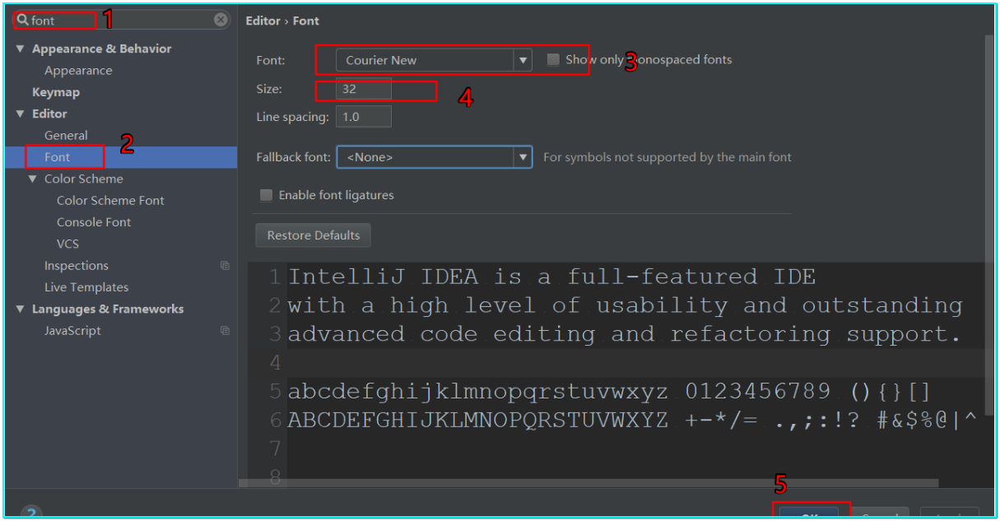Click preview line starting 'with a high level'

(x=625, y=305)
